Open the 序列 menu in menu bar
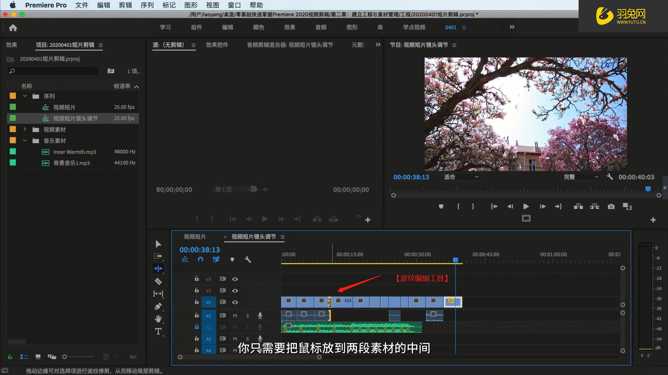Image resolution: width=668 pixels, height=375 pixels. click(x=147, y=5)
